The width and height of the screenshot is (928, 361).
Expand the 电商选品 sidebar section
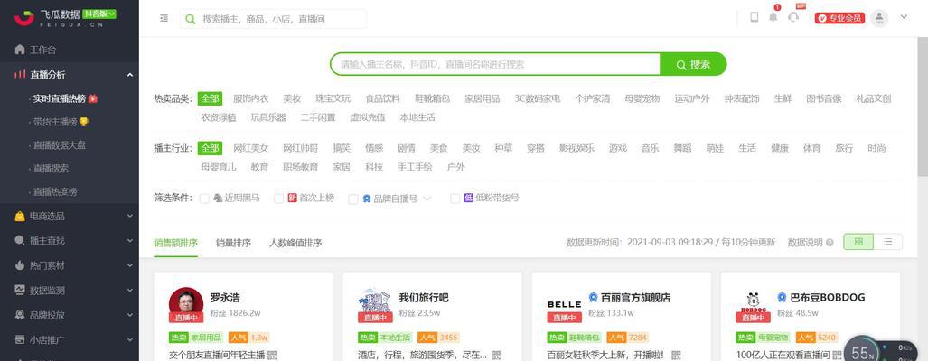129,217
